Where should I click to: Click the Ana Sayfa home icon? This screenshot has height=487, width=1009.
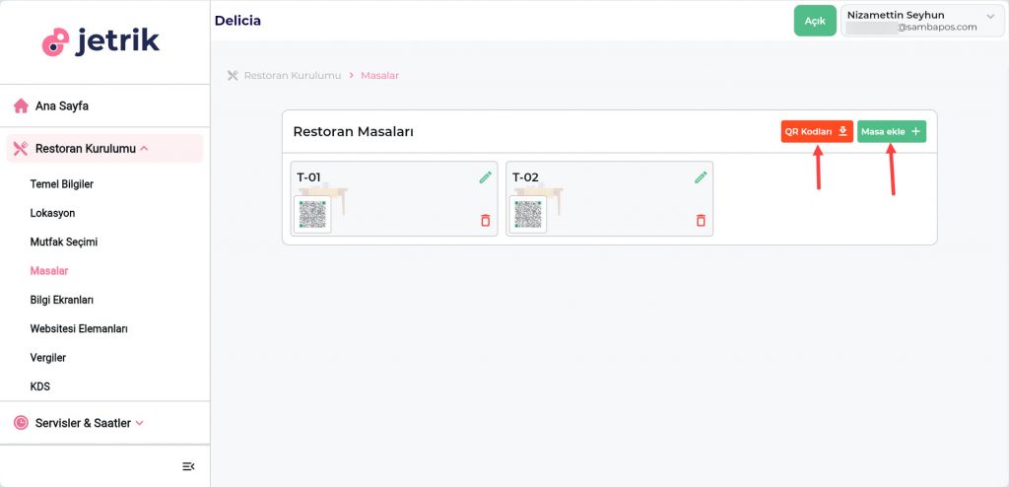21,105
